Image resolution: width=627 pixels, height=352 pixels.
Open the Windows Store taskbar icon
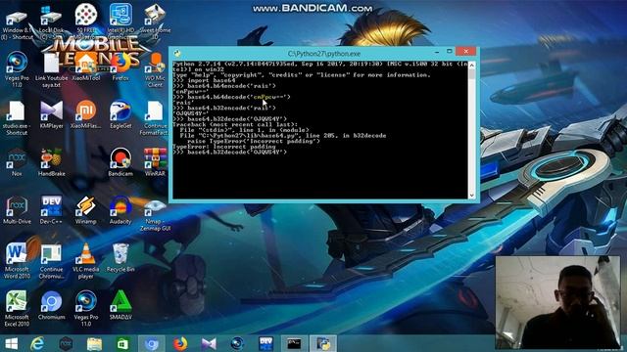(x=122, y=343)
